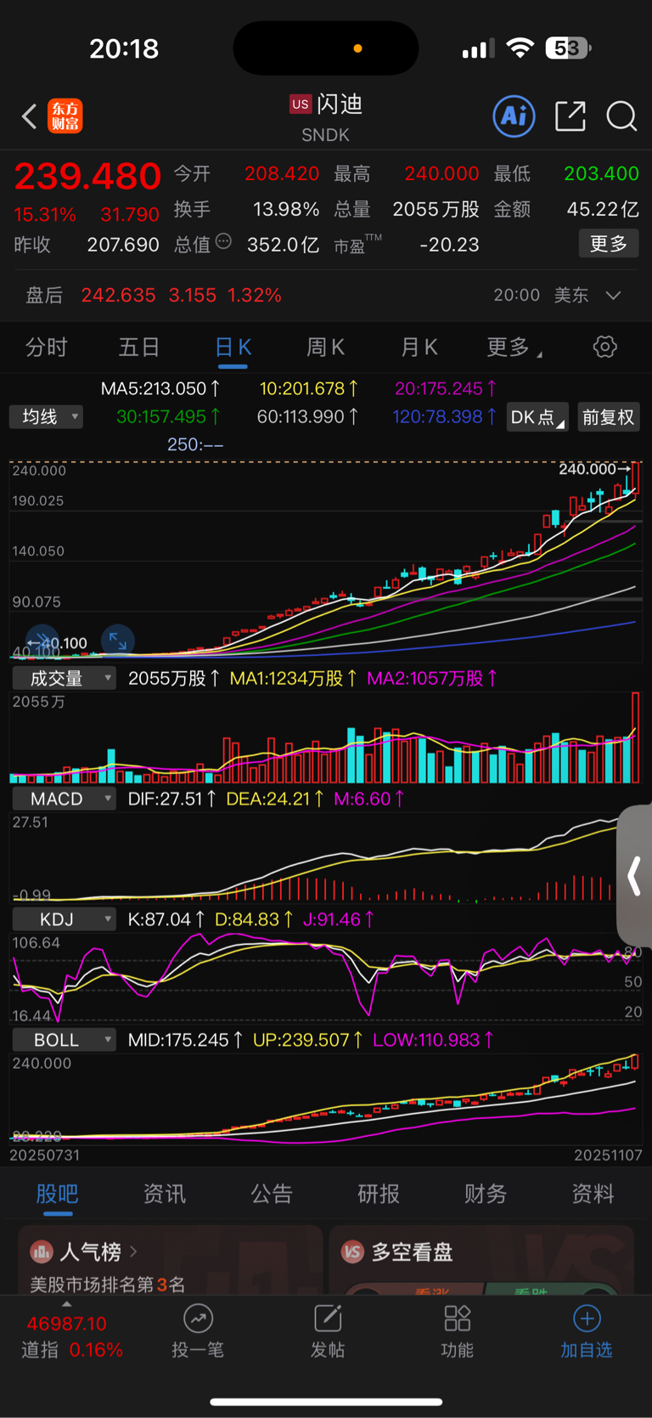Tap the 发帖 compose icon
The height and width of the screenshot is (1418, 652).
[328, 1319]
